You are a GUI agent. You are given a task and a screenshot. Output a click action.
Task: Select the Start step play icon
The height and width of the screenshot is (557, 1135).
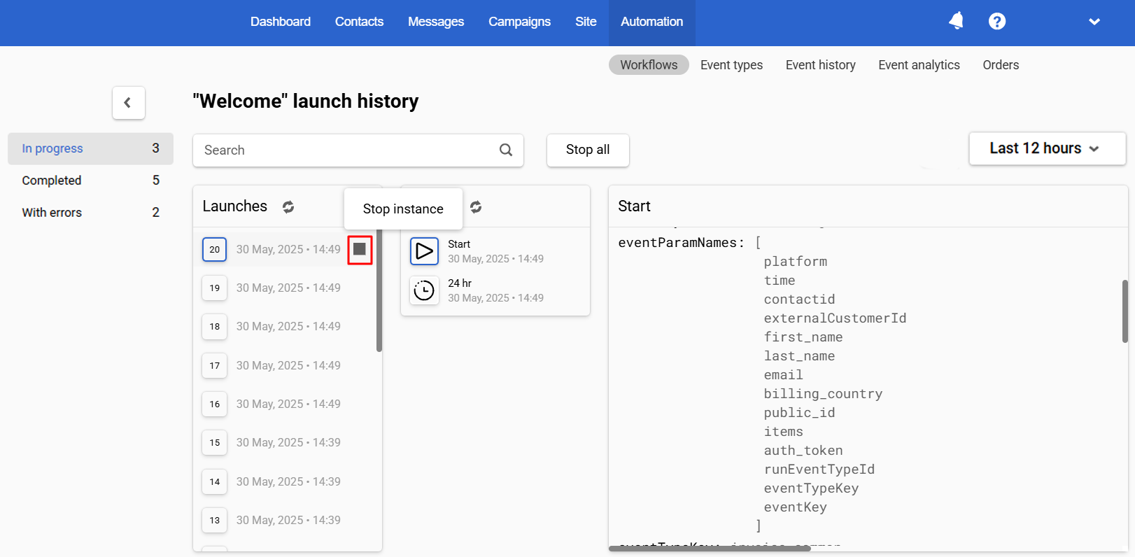(424, 251)
